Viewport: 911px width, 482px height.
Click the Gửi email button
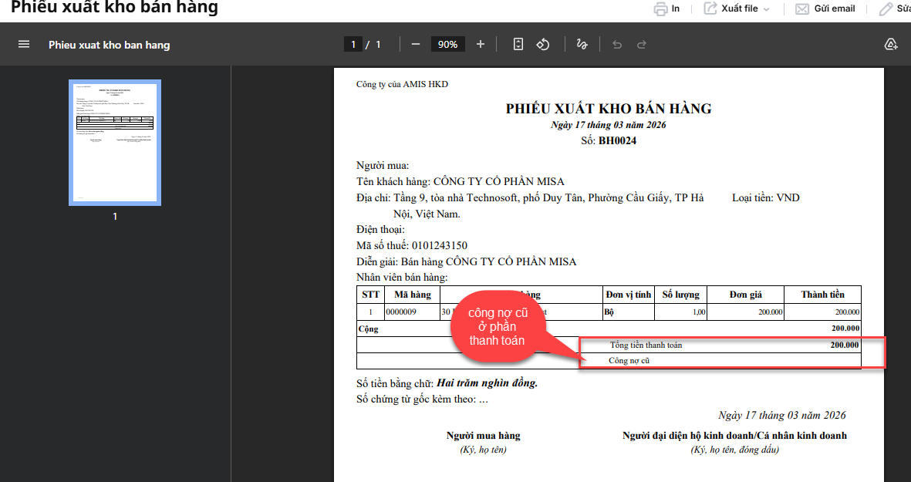[825, 9]
